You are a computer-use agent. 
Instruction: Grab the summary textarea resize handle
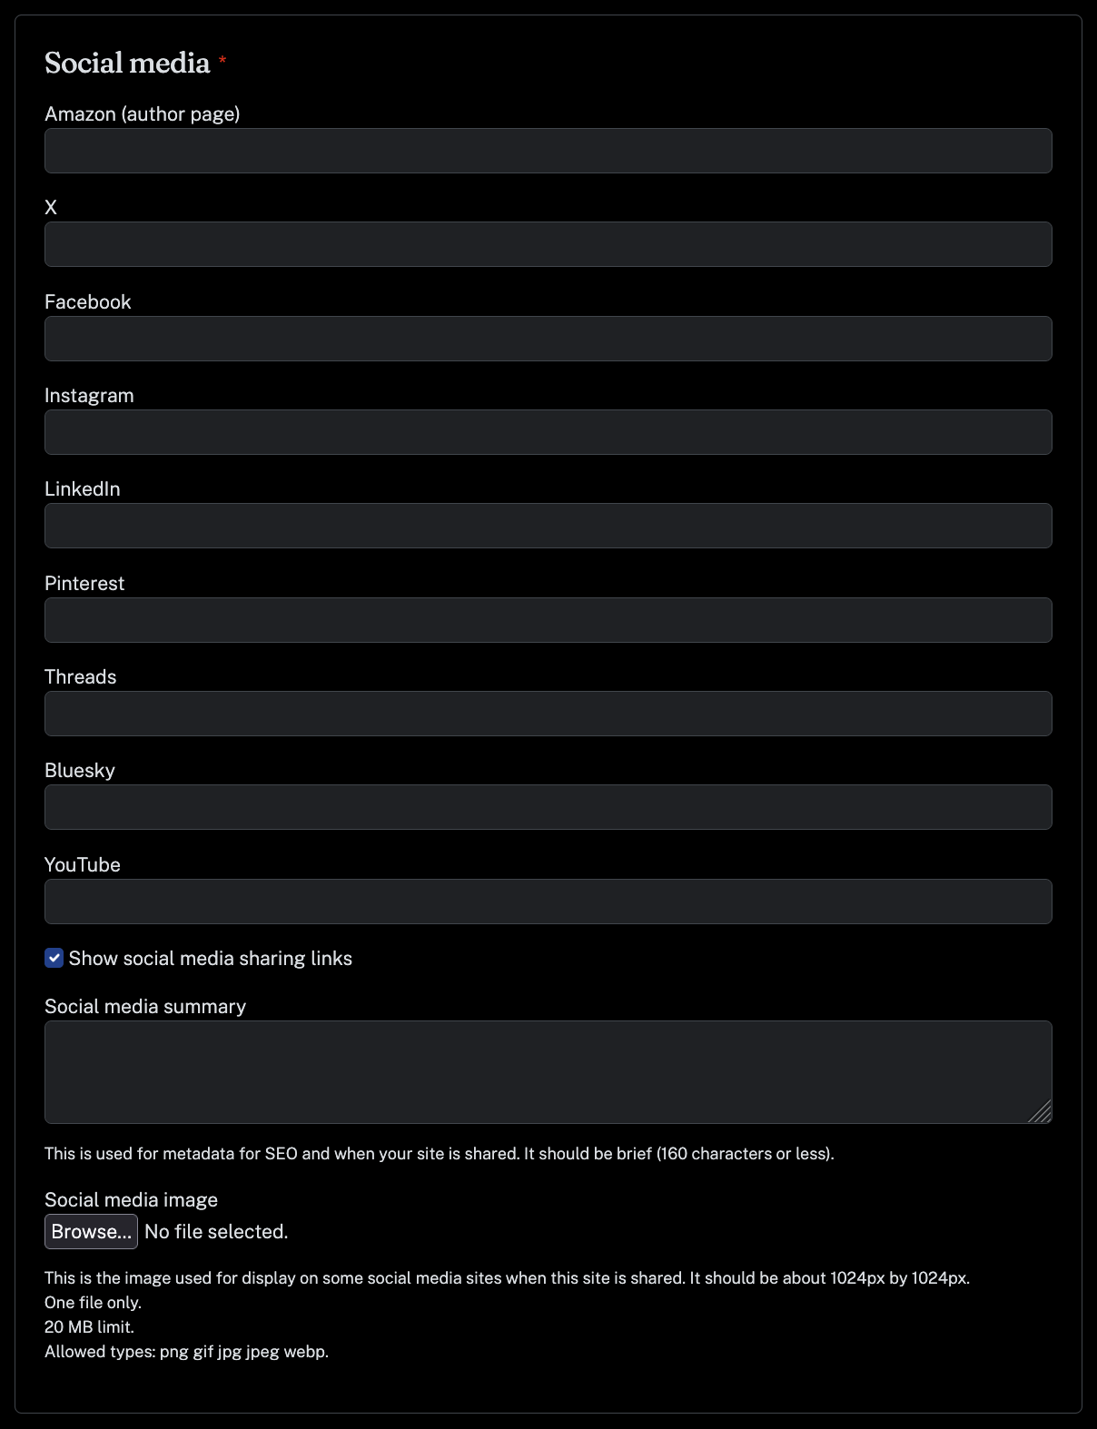click(1041, 1112)
